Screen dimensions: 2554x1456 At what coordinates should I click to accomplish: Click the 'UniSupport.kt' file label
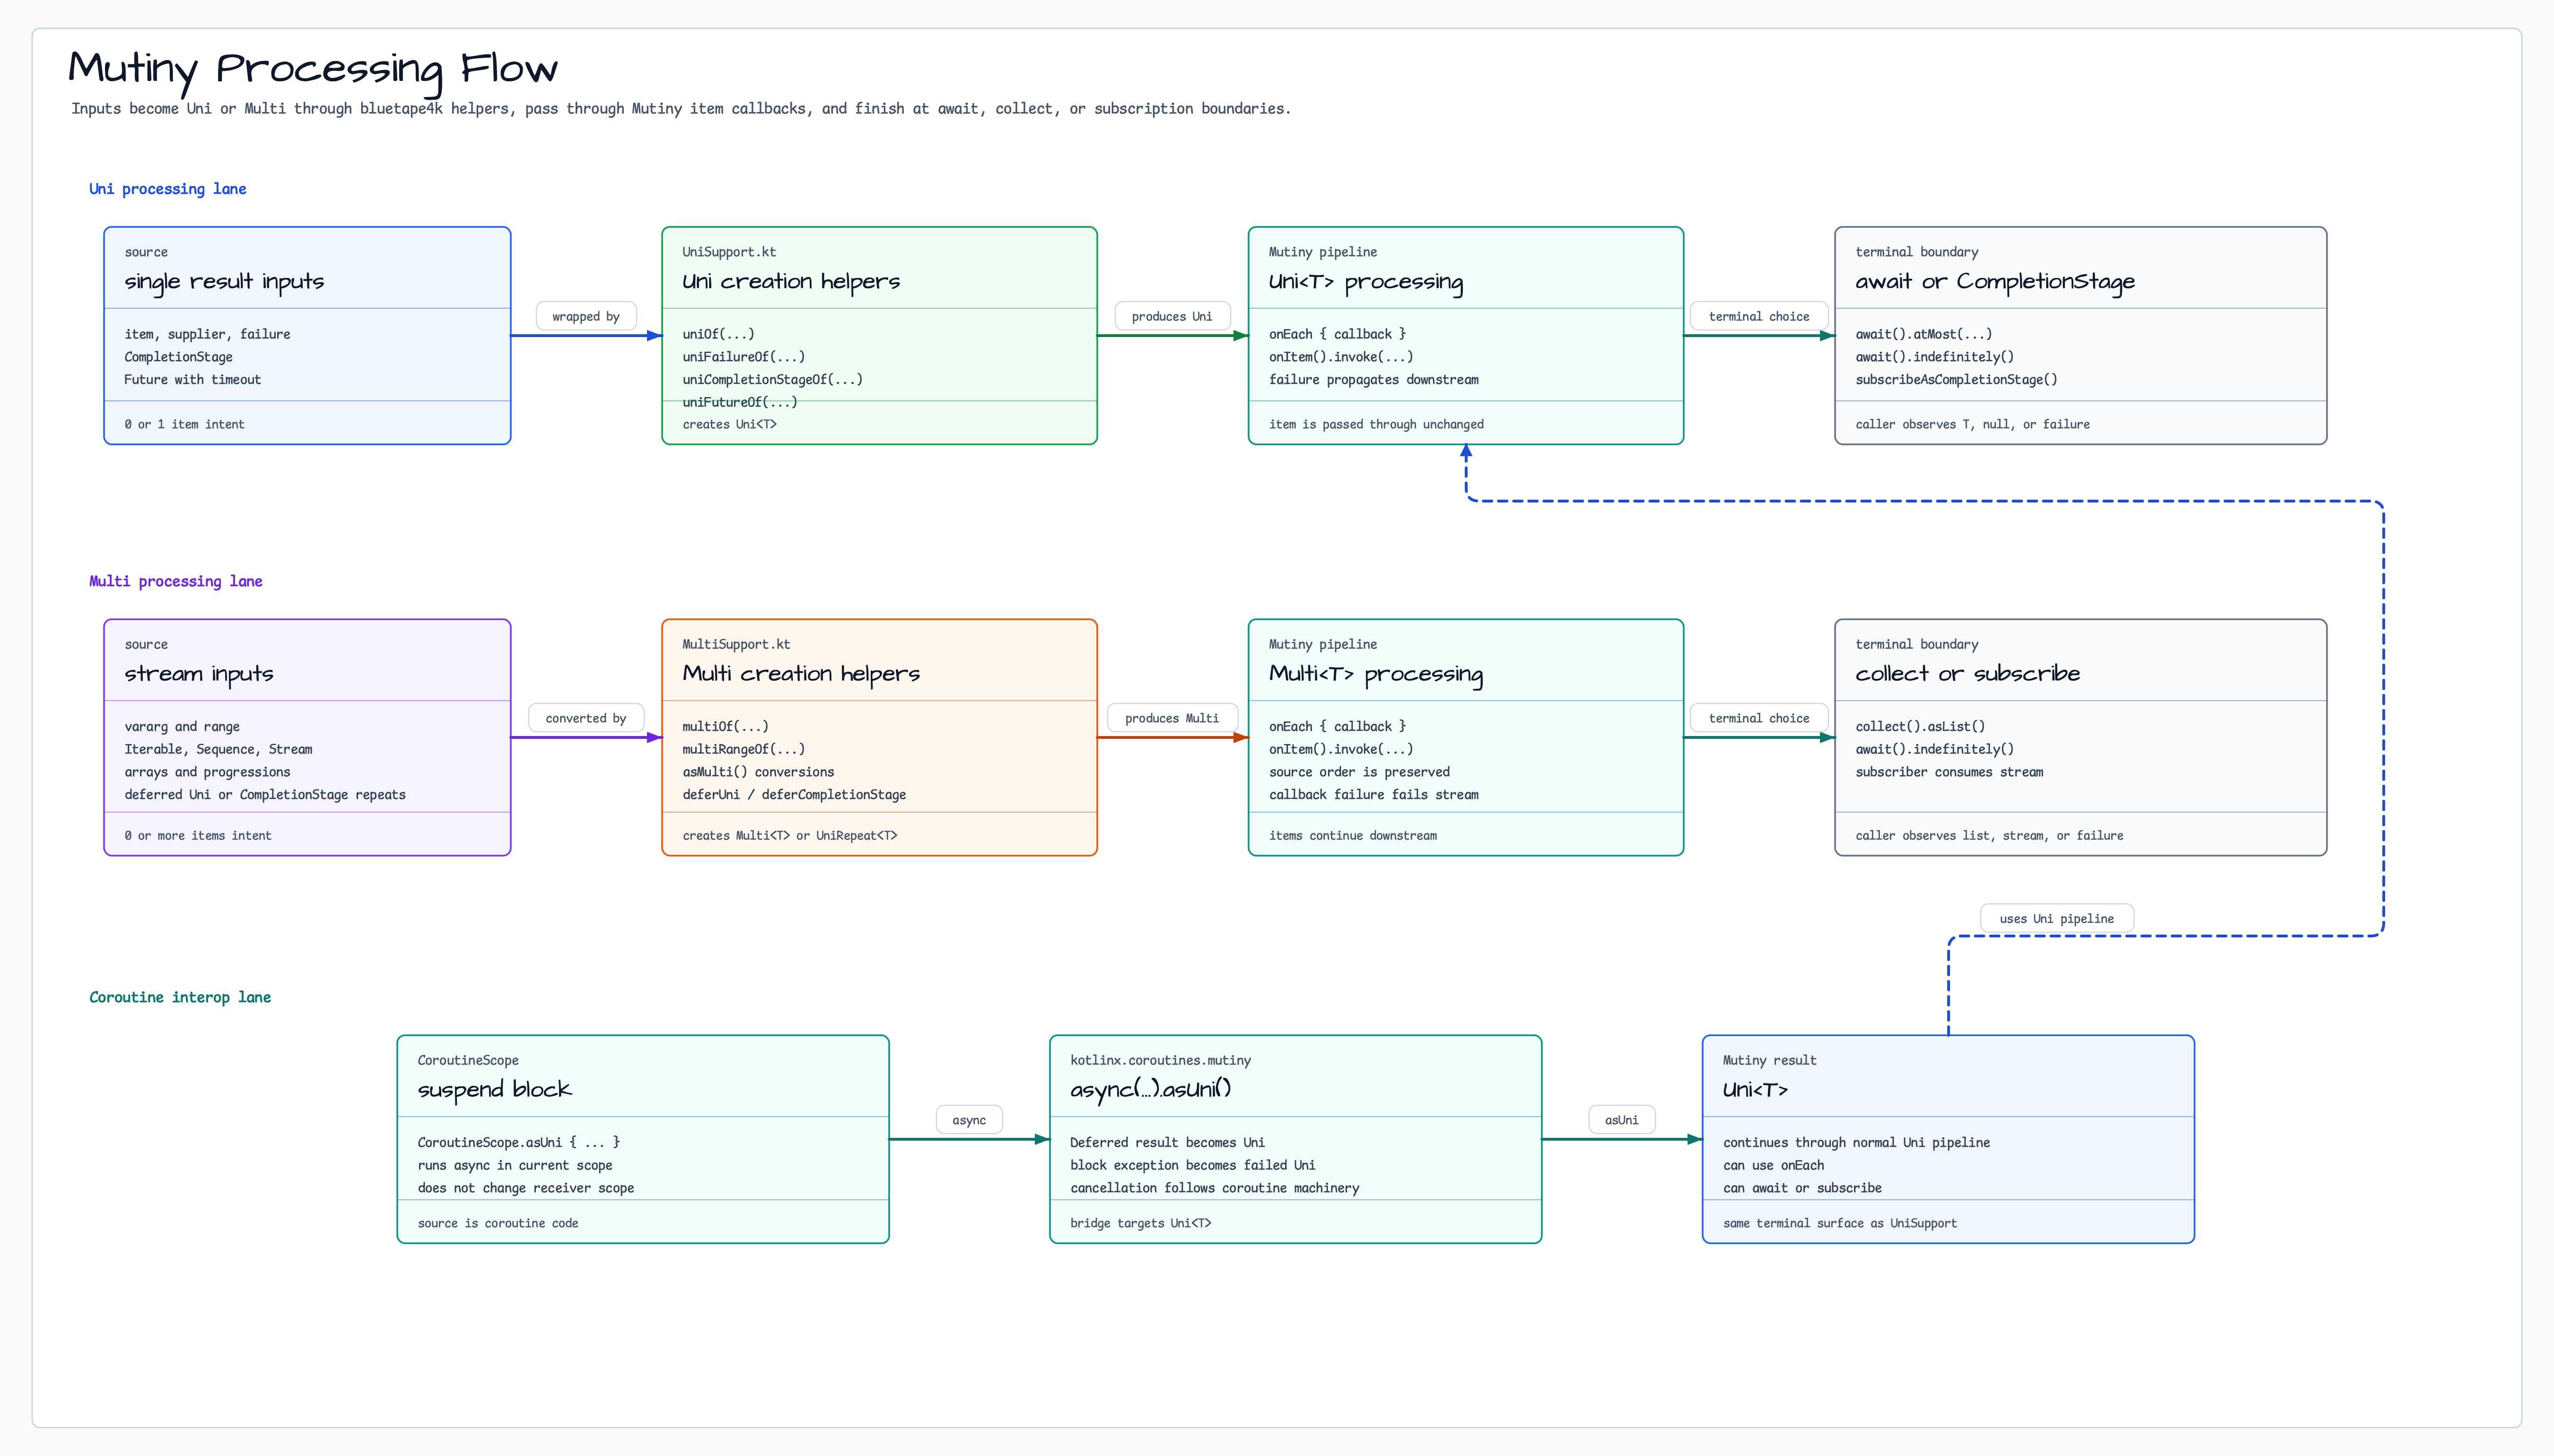pyautogui.click(x=729, y=252)
